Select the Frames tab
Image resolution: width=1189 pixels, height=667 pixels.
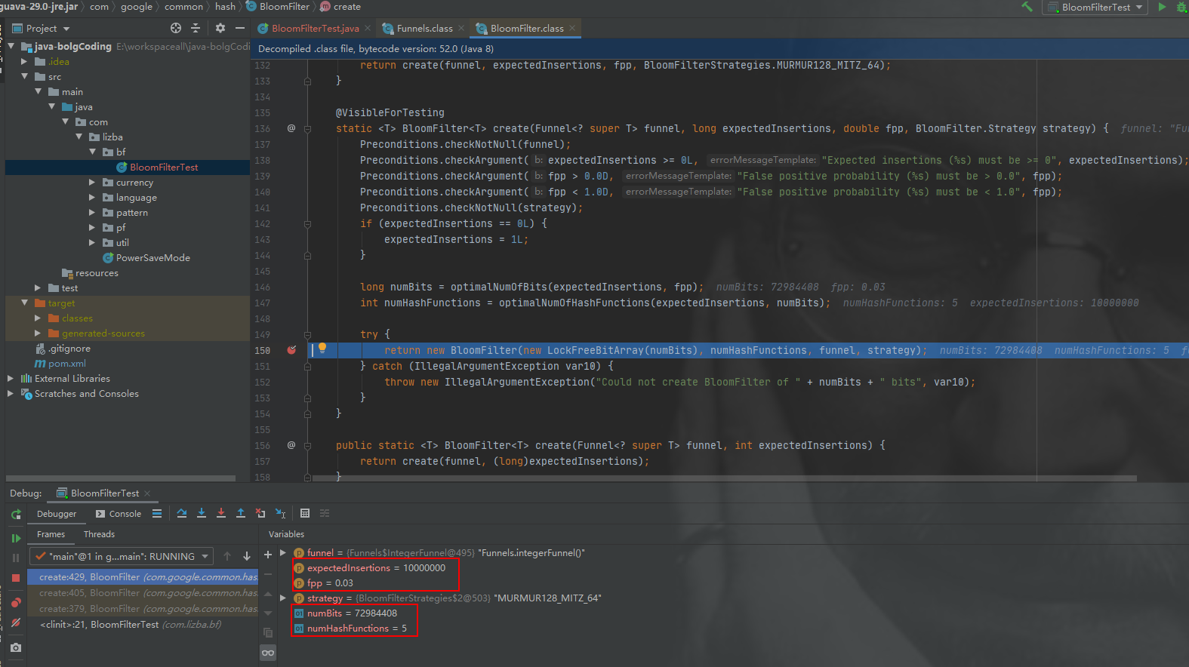(x=51, y=534)
